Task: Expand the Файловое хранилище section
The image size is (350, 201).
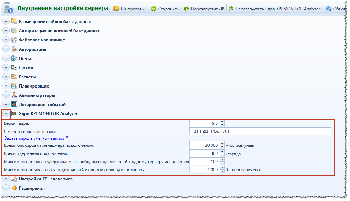Action: pos(6,40)
